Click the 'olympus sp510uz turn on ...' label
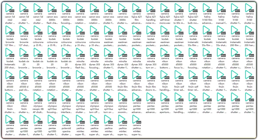The height and width of the screenshot is (140, 258). tap(108, 108)
